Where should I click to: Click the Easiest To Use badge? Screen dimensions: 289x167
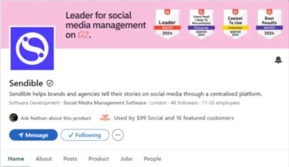(235, 24)
